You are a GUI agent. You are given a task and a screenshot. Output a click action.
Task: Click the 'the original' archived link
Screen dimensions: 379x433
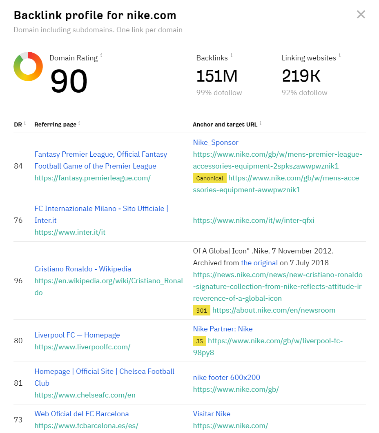pos(259,263)
